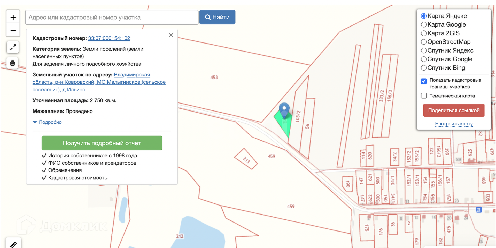Click parcel 175 on the map
The height and width of the screenshot is (248, 496).
pos(367,228)
